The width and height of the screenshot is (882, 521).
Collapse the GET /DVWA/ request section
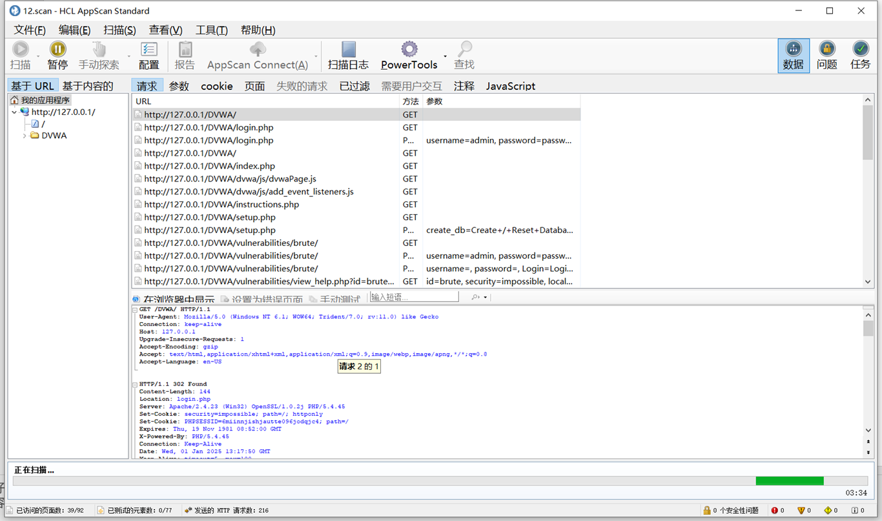coord(135,310)
